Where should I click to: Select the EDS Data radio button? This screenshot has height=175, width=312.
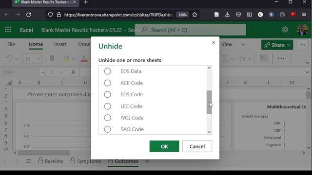[107, 71]
